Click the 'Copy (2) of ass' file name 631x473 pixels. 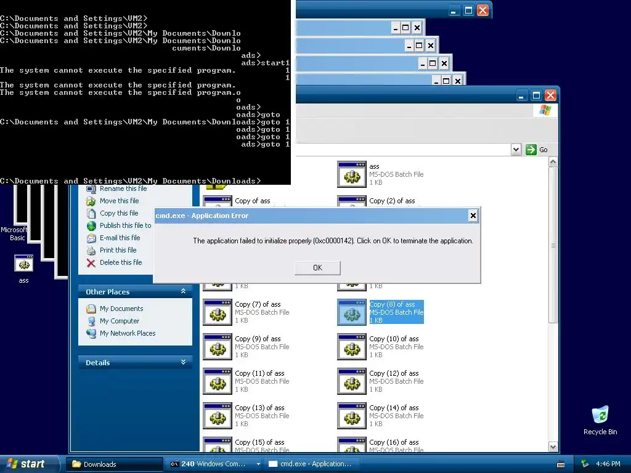click(x=392, y=201)
